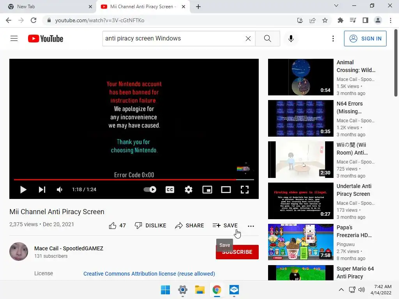Open more actions menu below video
The width and height of the screenshot is (399, 299).
coord(251,226)
